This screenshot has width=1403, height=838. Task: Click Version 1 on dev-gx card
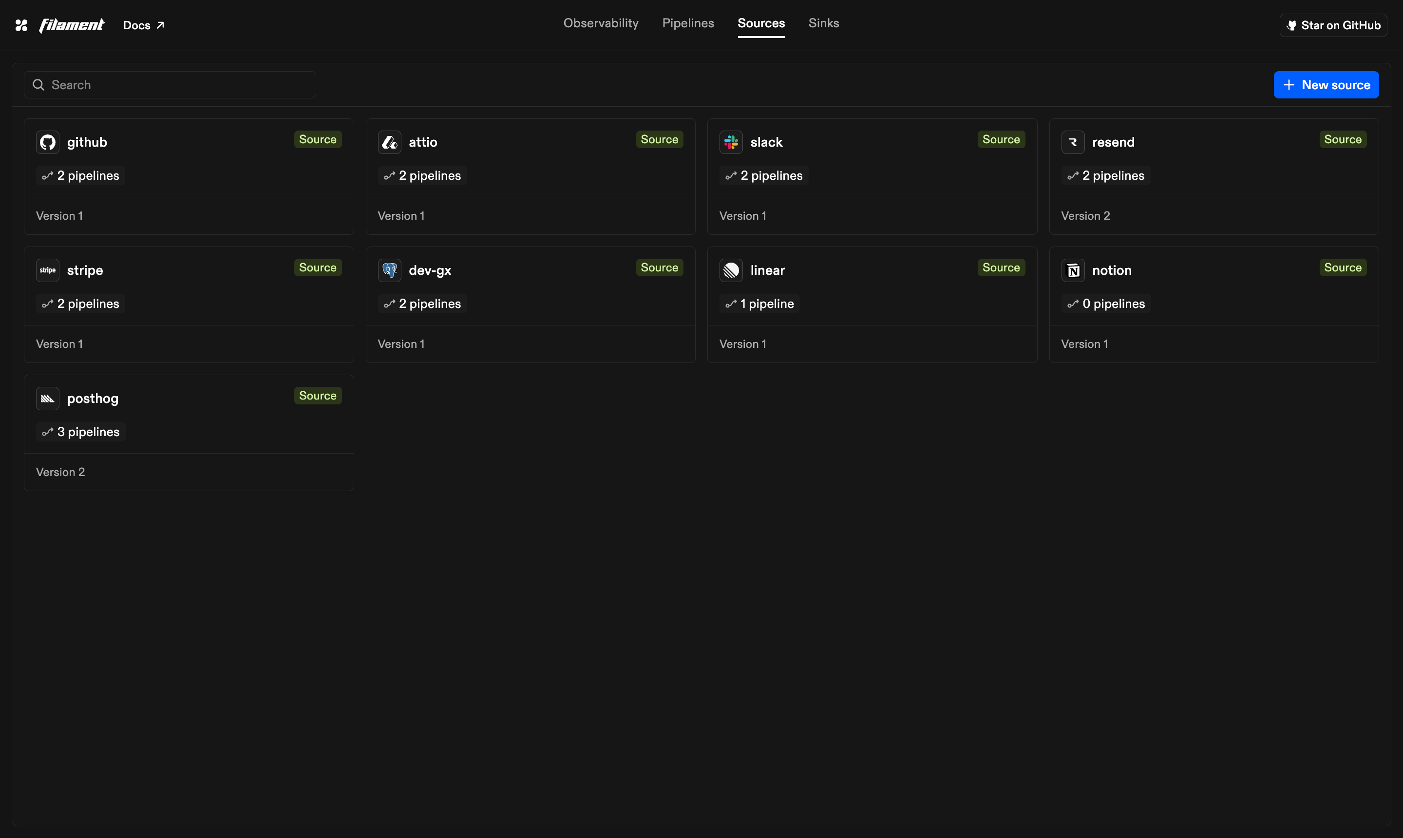tap(401, 344)
